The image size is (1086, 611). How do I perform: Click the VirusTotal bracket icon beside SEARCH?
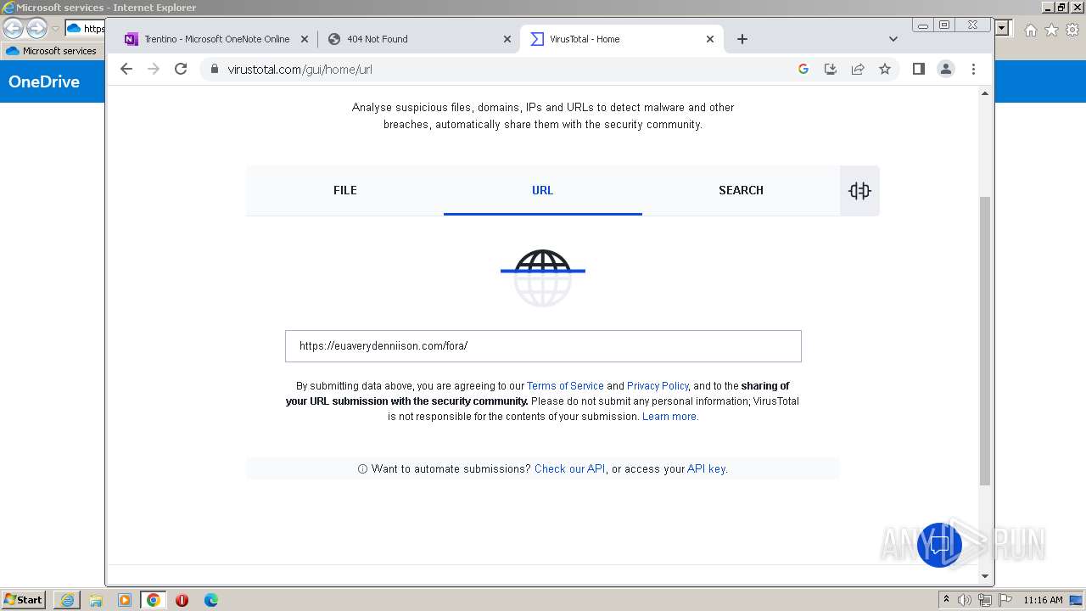pos(859,190)
